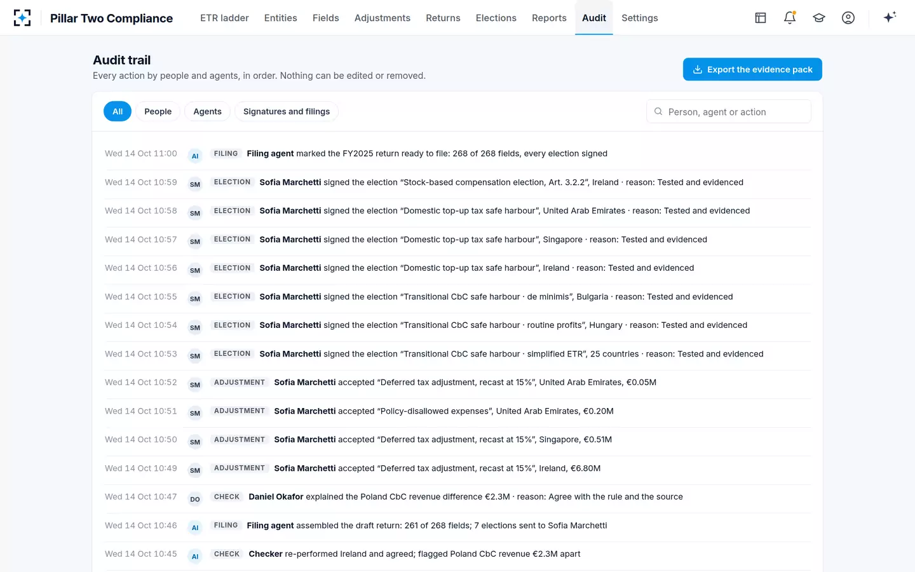Click the SM avatar on the 10:49 row
The image size is (915, 572).
195,470
